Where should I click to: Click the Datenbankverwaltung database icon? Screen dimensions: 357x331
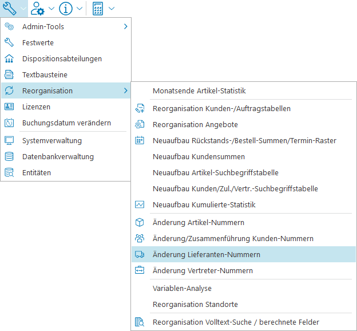9,156
